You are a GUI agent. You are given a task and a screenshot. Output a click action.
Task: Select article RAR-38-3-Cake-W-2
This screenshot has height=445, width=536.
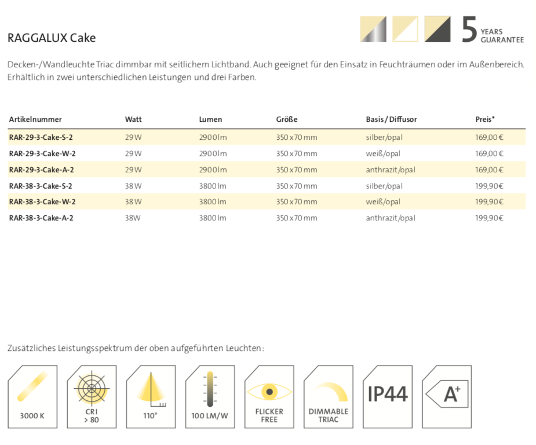42,202
